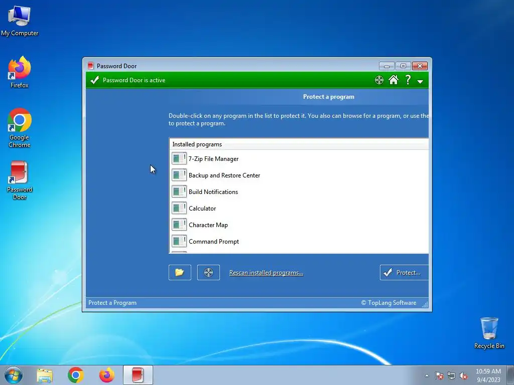
Task: Click the checkmark next to Password Door is active
Action: [95, 80]
